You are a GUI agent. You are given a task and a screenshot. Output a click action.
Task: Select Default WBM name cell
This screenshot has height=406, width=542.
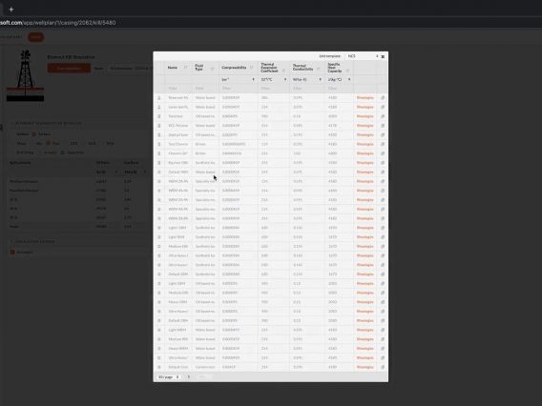click(x=178, y=172)
